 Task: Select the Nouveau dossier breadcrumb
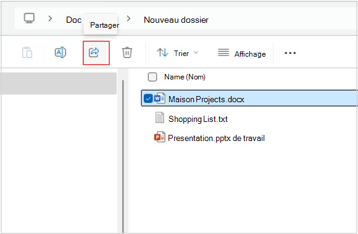click(x=176, y=20)
